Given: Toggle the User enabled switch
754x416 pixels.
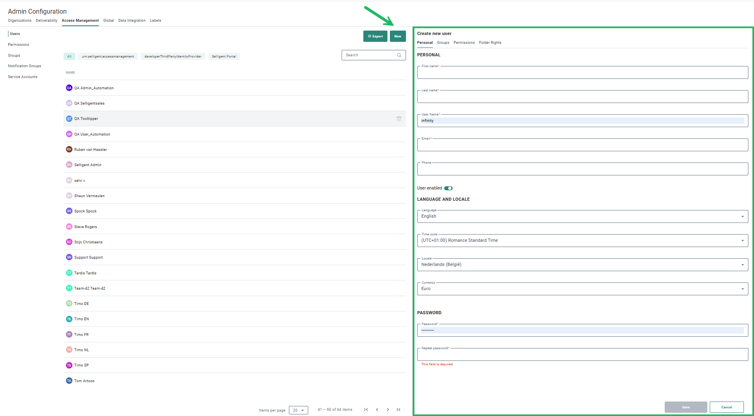Looking at the screenshot, I should (448, 188).
